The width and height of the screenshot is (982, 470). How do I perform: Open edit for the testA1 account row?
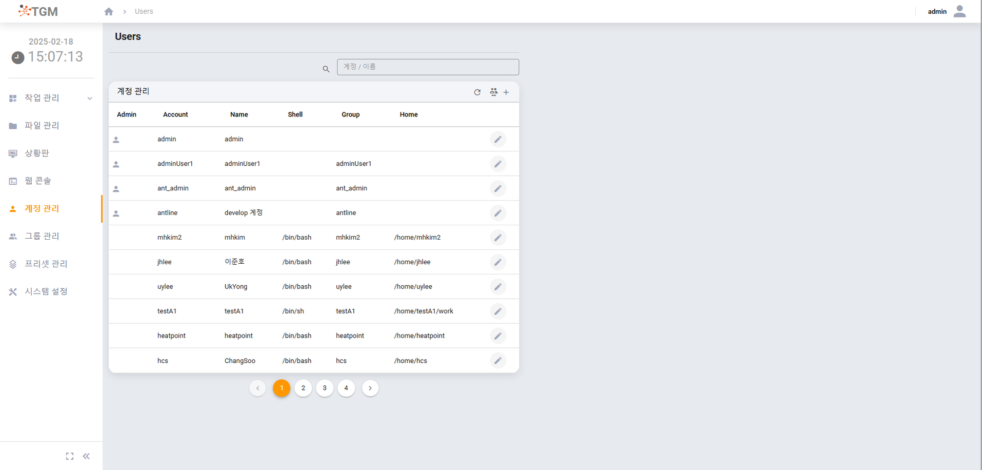coord(497,311)
